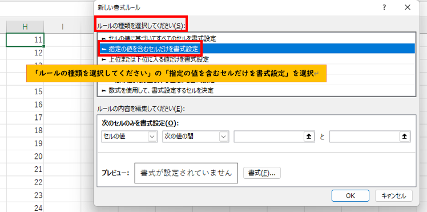Click cell containing 20 in column H
The height and width of the screenshot is (212, 427).
point(25,157)
